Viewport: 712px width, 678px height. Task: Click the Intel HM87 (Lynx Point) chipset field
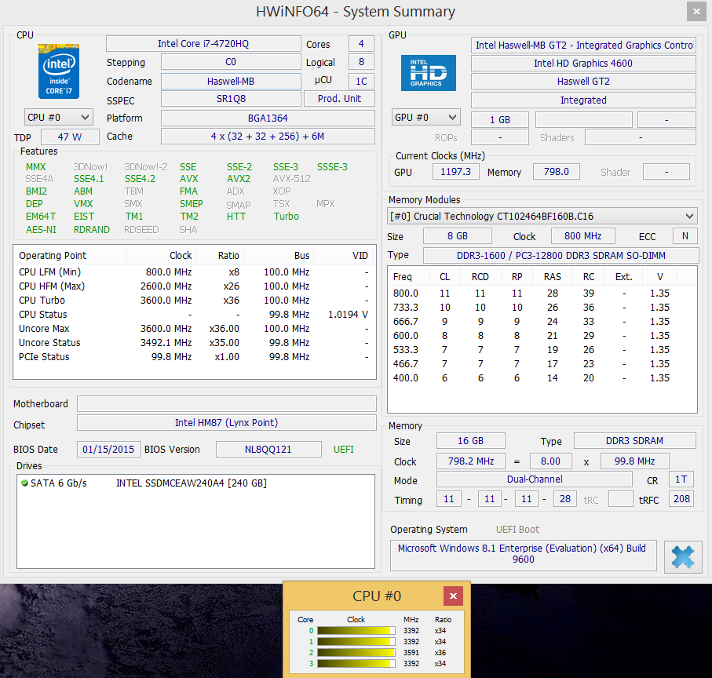point(227,422)
